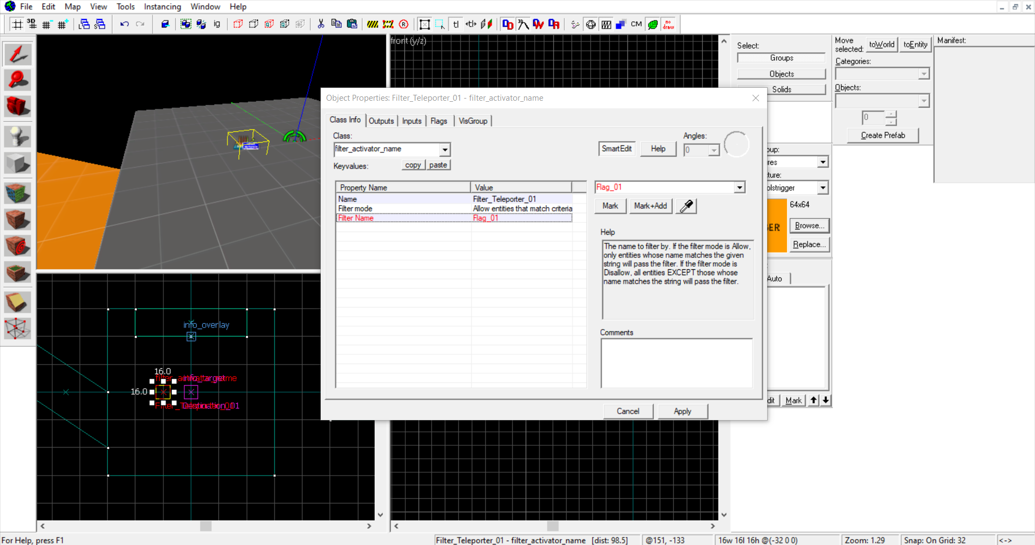Image resolution: width=1035 pixels, height=545 pixels.
Task: Click the eyedropper picker icon
Action: (x=686, y=206)
